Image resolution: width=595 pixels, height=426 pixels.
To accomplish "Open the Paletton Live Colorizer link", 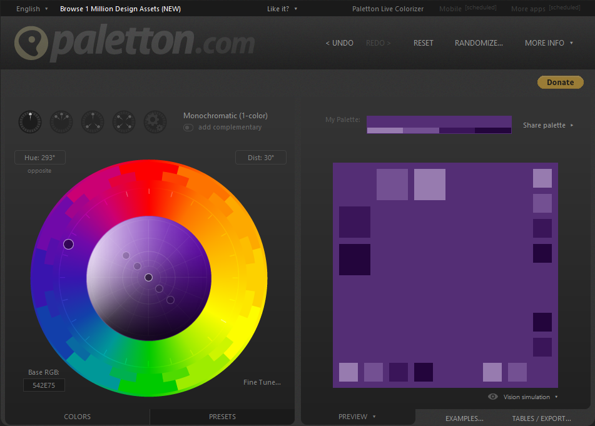I will pyautogui.click(x=387, y=9).
